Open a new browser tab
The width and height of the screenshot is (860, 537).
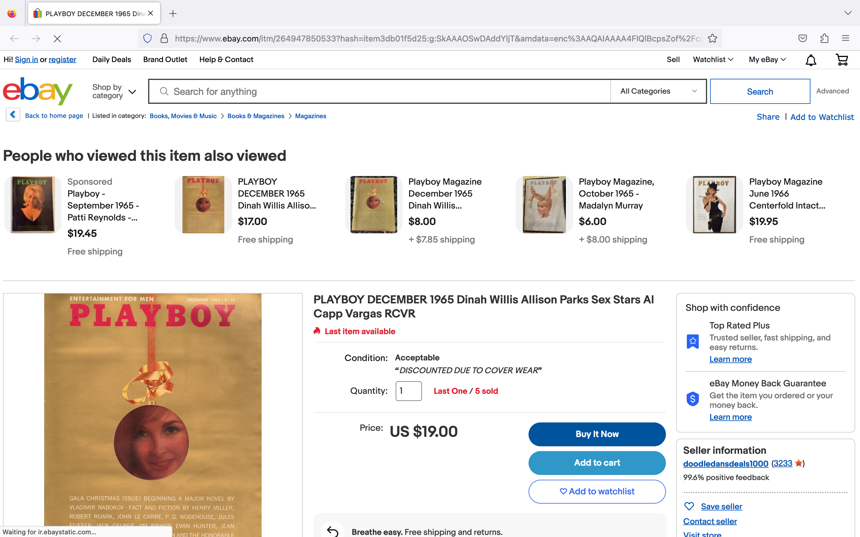click(173, 13)
